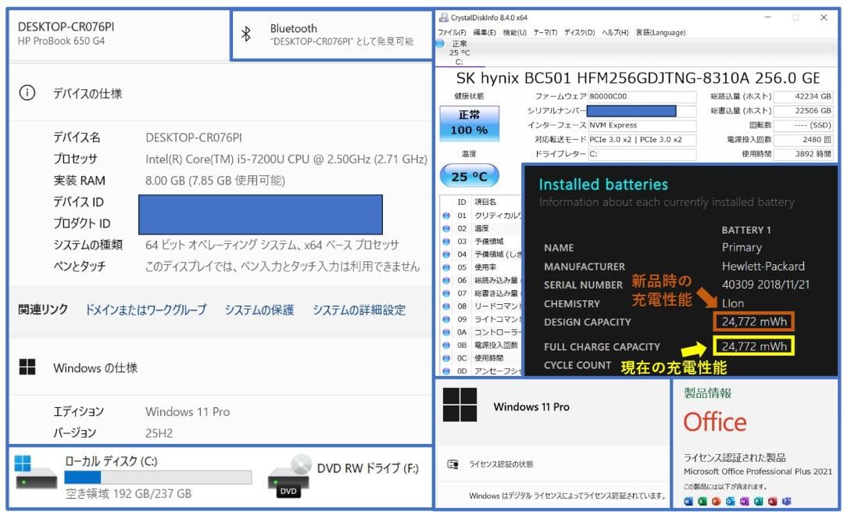844x512 pixels.
Task: Select the バージョン value 25H2
Action: (x=159, y=433)
